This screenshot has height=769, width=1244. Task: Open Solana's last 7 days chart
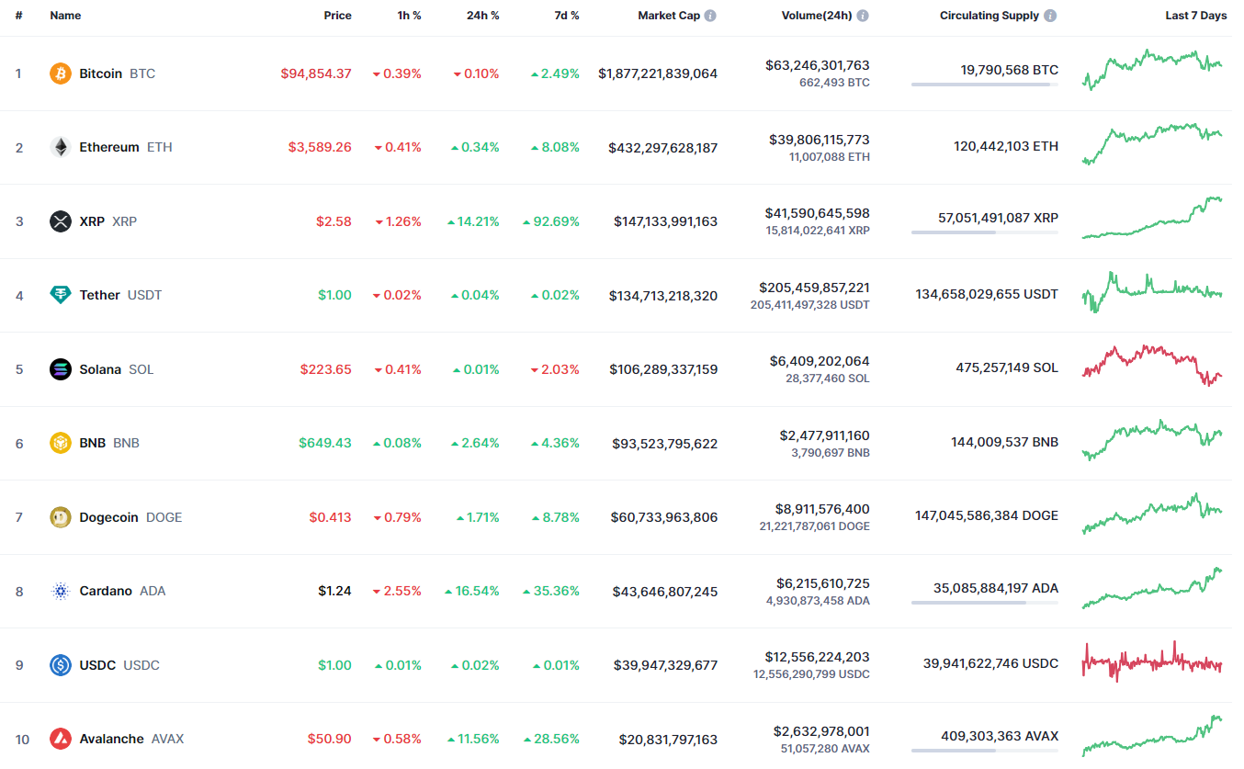click(x=1152, y=366)
